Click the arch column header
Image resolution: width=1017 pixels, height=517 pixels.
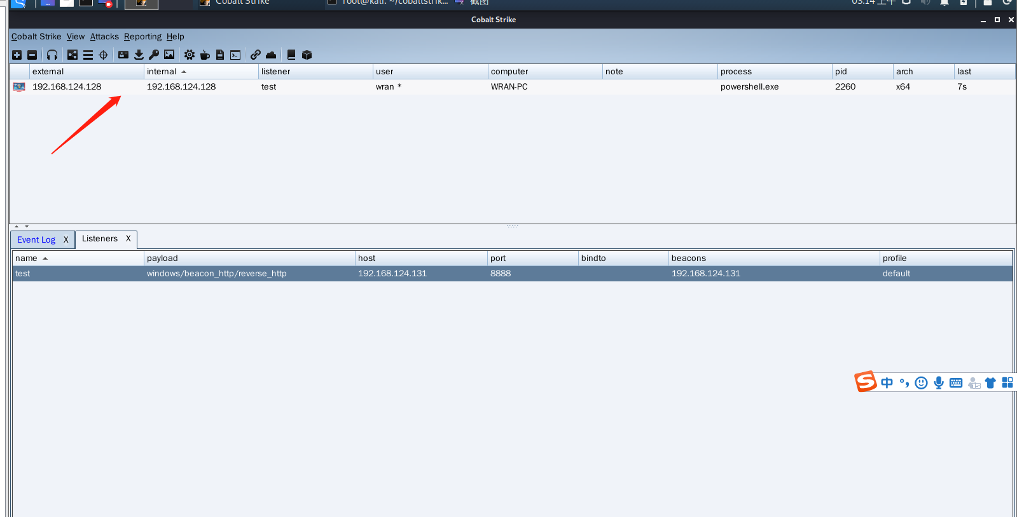pos(924,72)
